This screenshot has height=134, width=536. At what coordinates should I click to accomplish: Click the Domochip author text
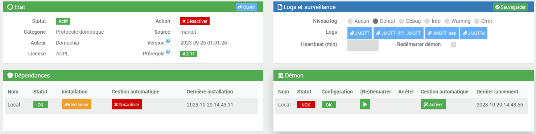point(67,43)
